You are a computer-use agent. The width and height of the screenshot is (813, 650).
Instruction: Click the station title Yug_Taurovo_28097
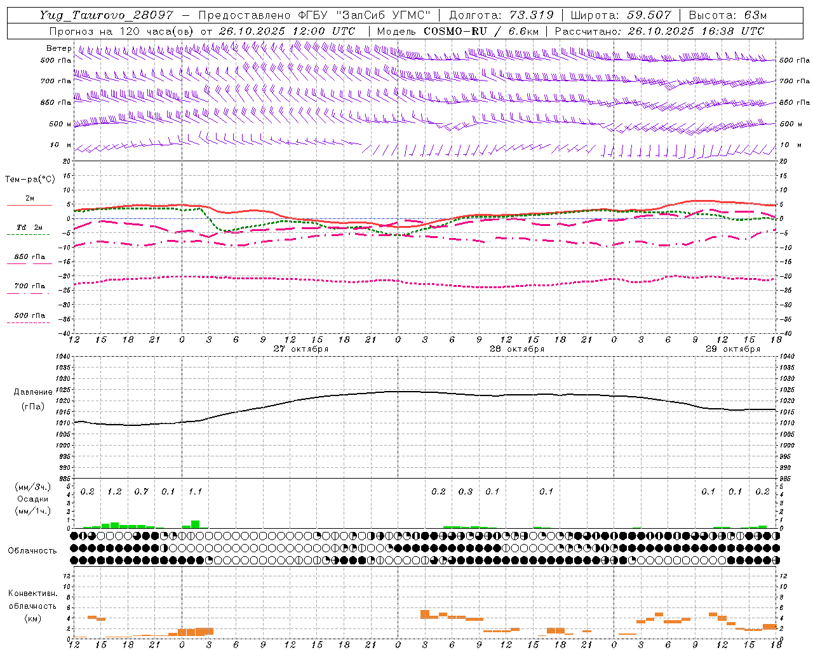coord(106,15)
